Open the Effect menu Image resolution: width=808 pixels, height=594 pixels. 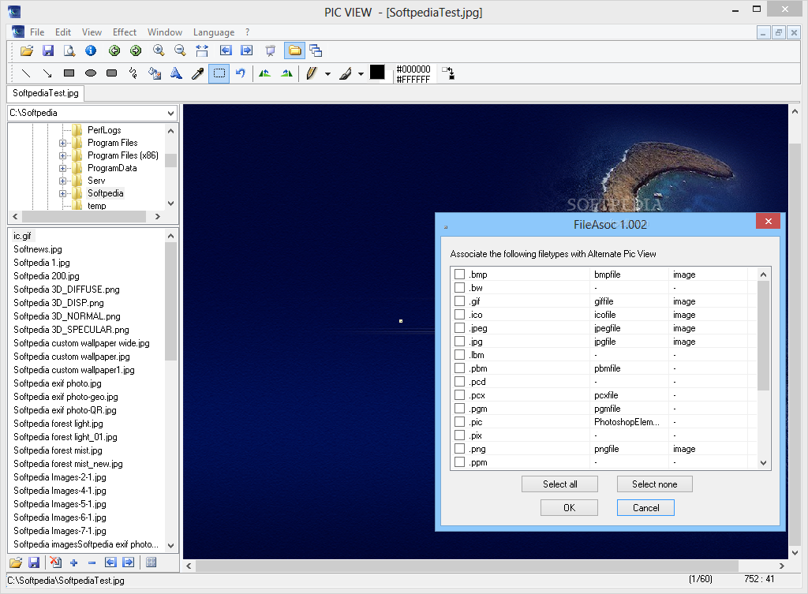pyautogui.click(x=125, y=32)
